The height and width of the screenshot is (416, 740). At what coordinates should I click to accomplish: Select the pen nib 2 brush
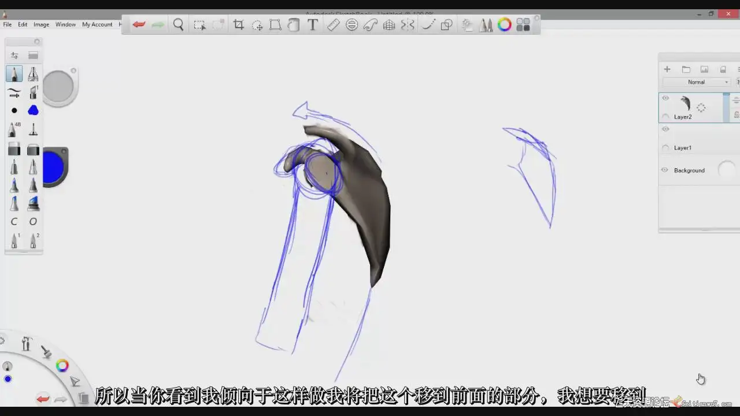coord(33,240)
